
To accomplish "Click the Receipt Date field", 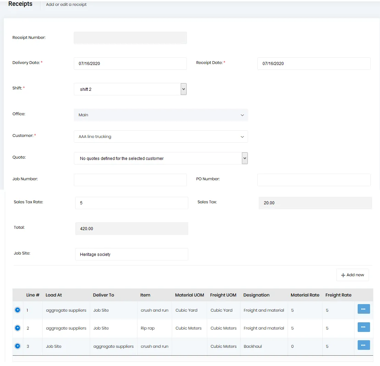I will [314, 64].
